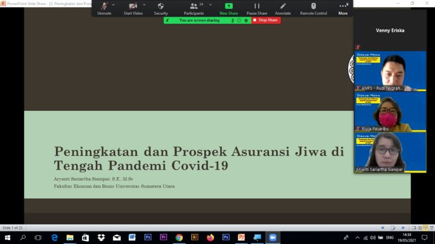Image resolution: width=435 pixels, height=244 pixels.
Task: Select the Venny Eriska participant tile
Action: click(390, 30)
